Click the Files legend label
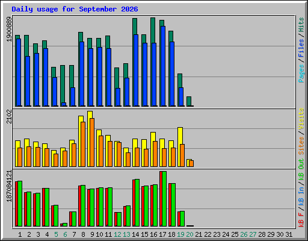Screen dimensions: 308x241 (301, 48)
